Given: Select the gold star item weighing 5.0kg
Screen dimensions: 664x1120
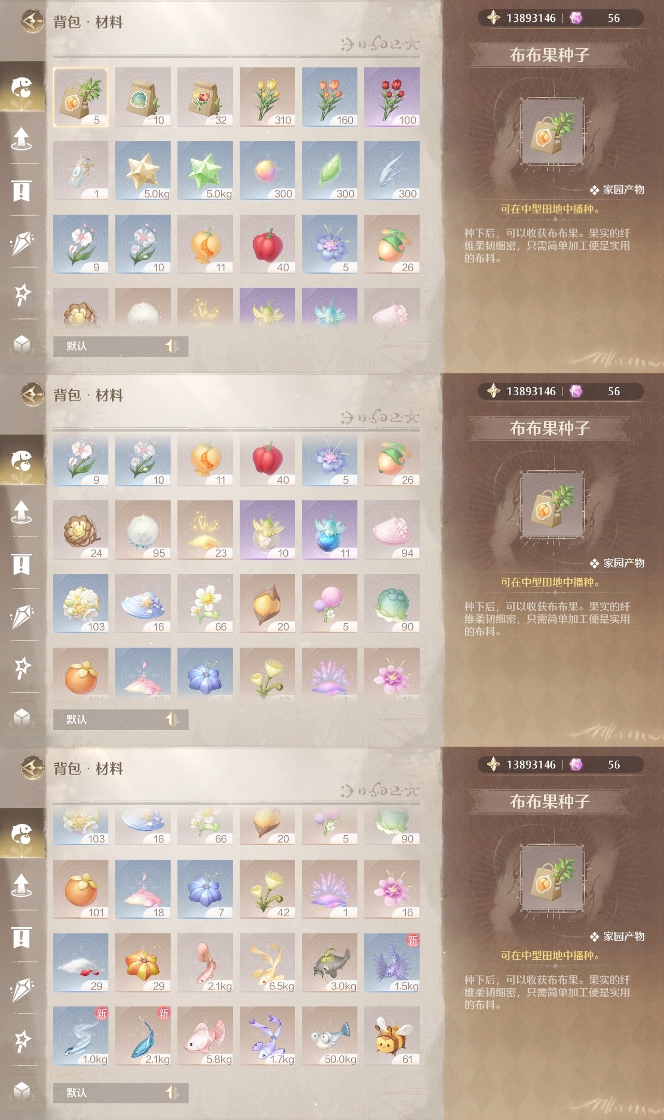Looking at the screenshot, I should point(143,171).
